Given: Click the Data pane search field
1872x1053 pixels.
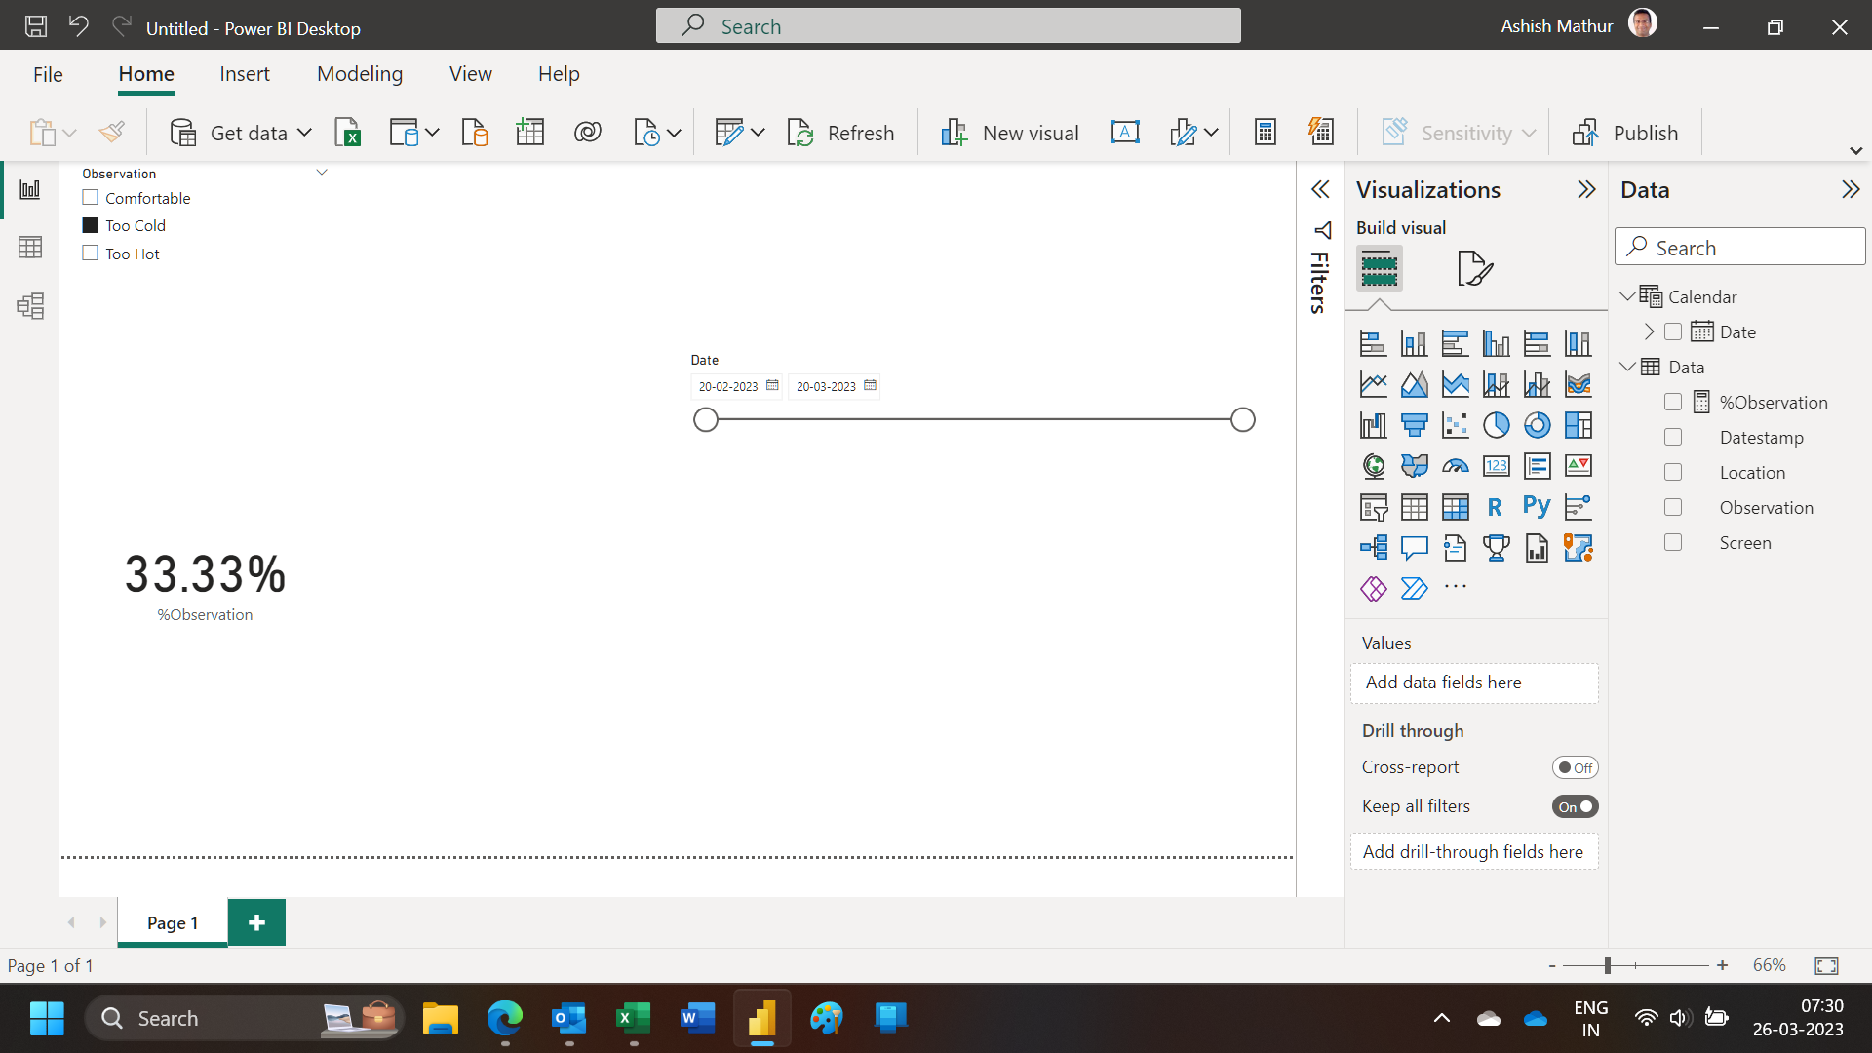Looking at the screenshot, I should tap(1740, 248).
